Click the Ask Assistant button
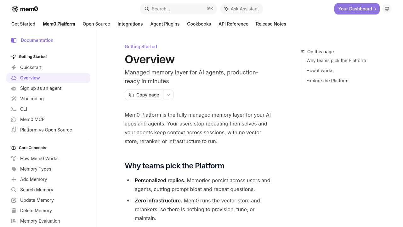This screenshot has width=403, height=227. pyautogui.click(x=241, y=9)
